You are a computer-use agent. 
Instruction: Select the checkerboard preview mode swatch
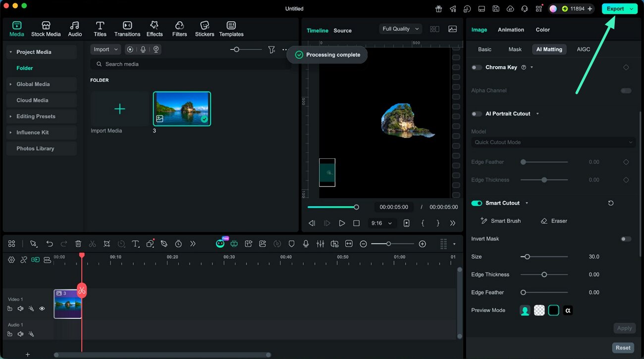539,311
